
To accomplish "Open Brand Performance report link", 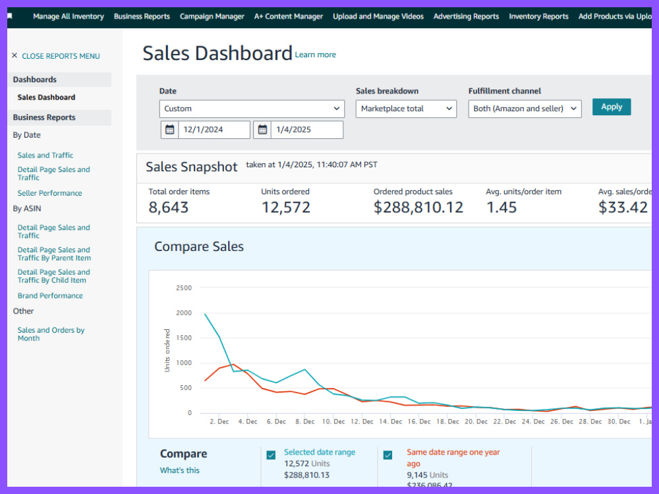I will pos(50,295).
